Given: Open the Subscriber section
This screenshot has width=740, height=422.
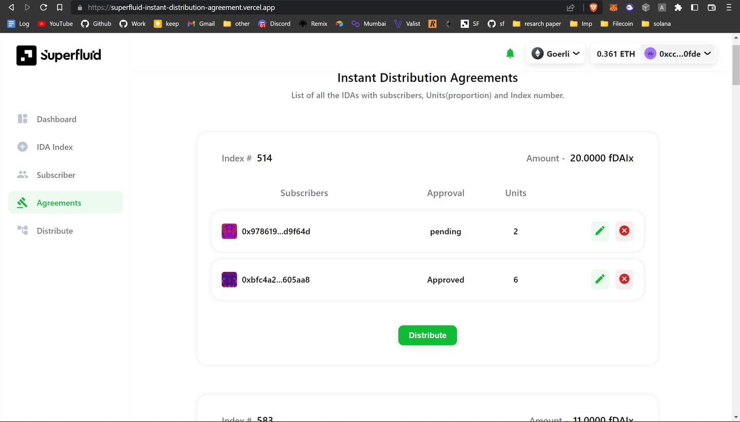Looking at the screenshot, I should tap(66, 175).
